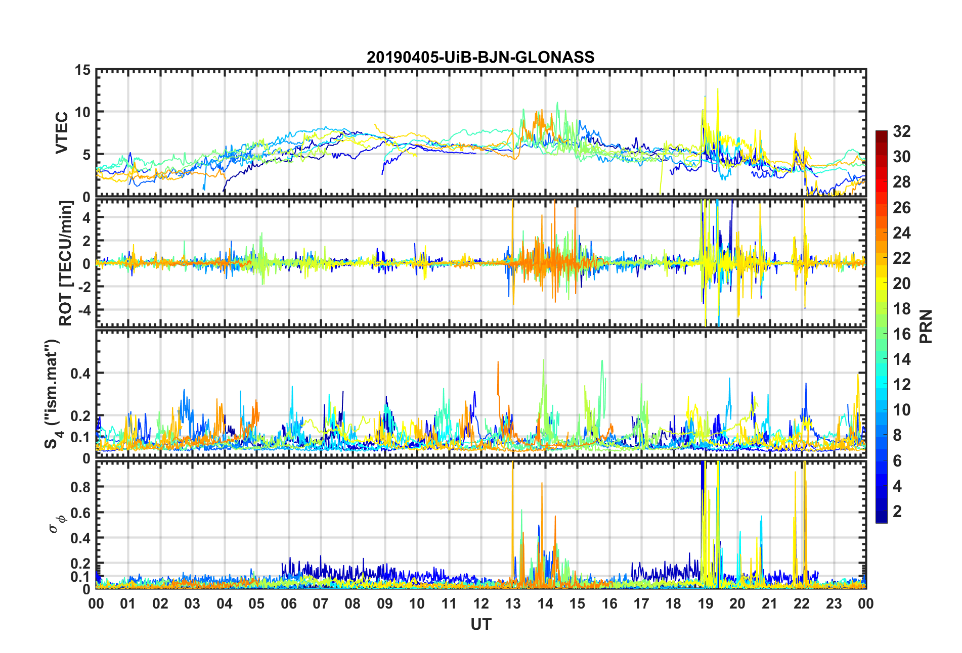The width and height of the screenshot is (962, 653).
Task: Click sigma phi axis tick value 0.8
Action: 80,488
